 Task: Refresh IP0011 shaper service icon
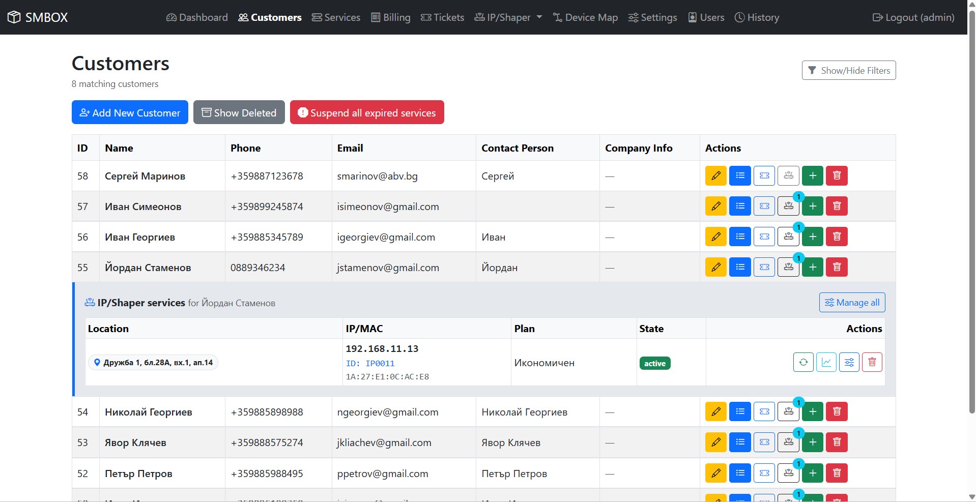tap(803, 362)
